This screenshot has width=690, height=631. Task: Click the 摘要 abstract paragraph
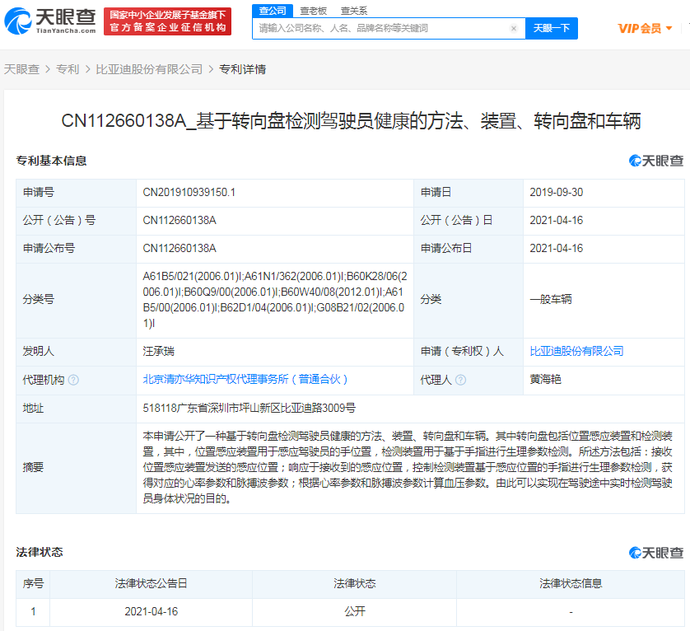click(x=408, y=467)
